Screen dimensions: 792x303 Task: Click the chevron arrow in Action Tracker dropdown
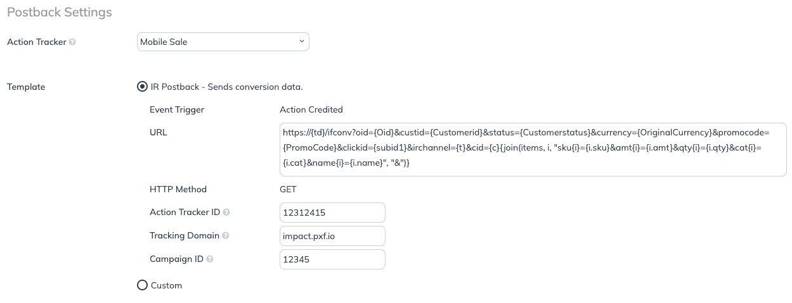click(x=301, y=42)
